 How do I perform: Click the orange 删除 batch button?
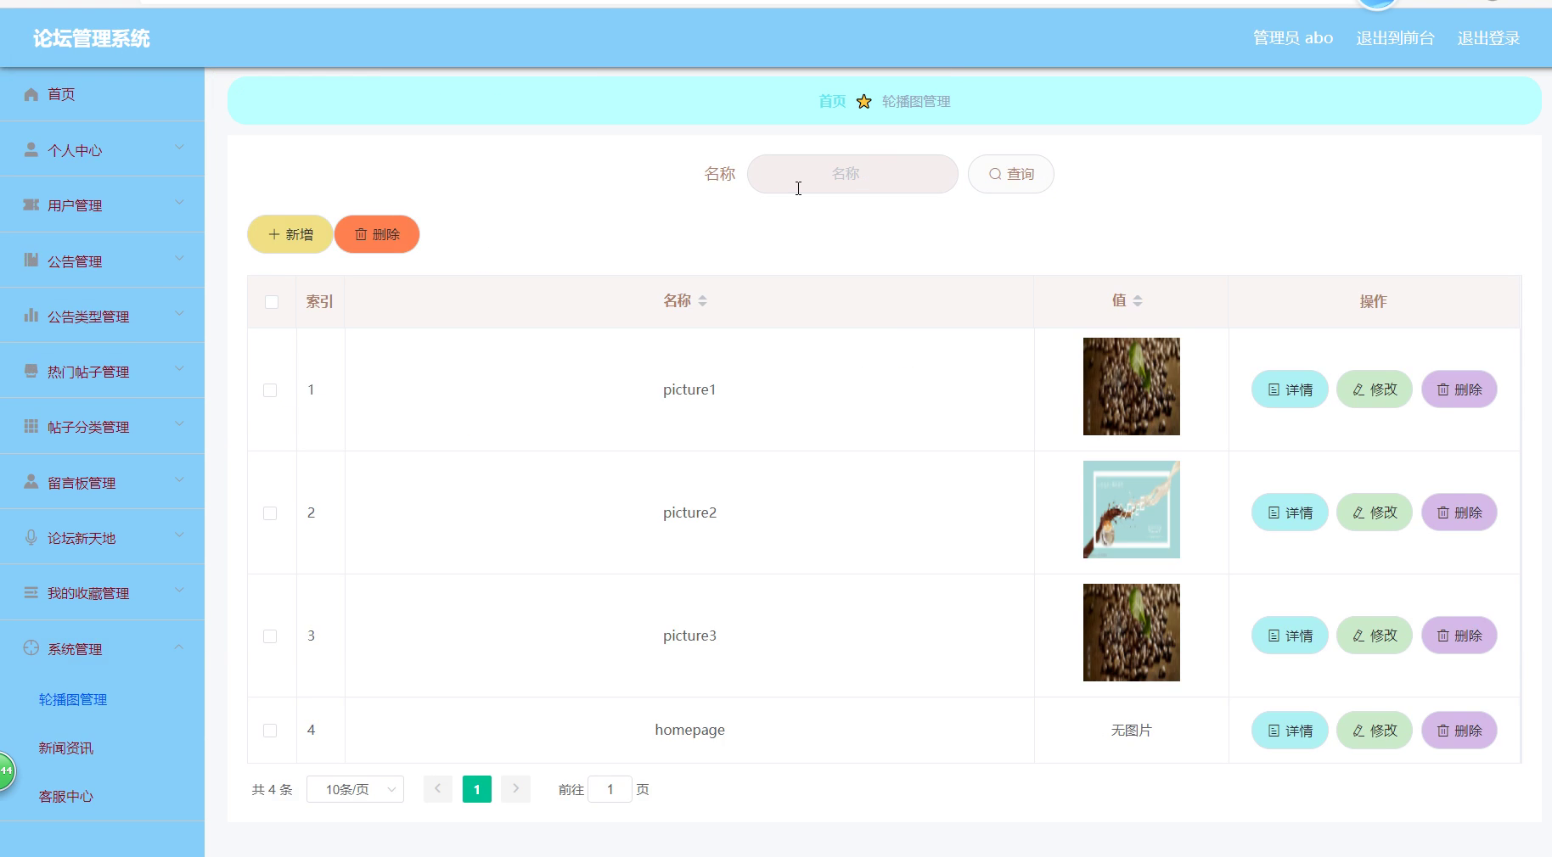click(377, 234)
